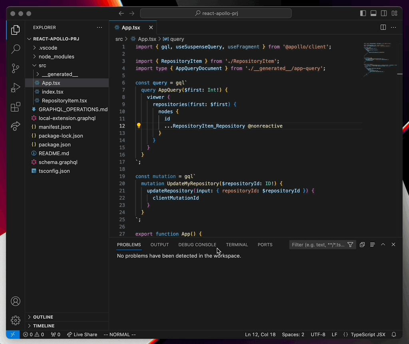Open Explorer Views and More Actions ellipsis
This screenshot has height=344, width=409.
[99, 28]
